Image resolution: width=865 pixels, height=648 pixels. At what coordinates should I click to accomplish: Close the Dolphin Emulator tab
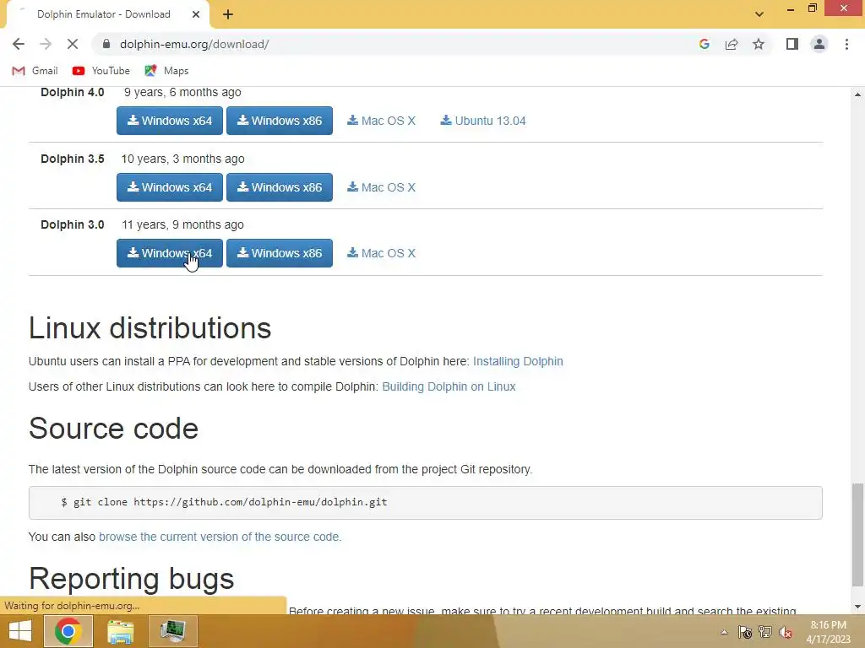tap(196, 14)
